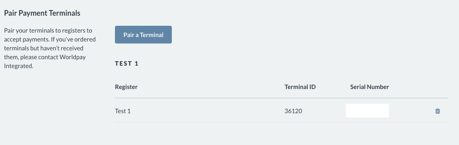
Task: Click the digit 1 in the TEST 1 heading
Action: click(136, 64)
